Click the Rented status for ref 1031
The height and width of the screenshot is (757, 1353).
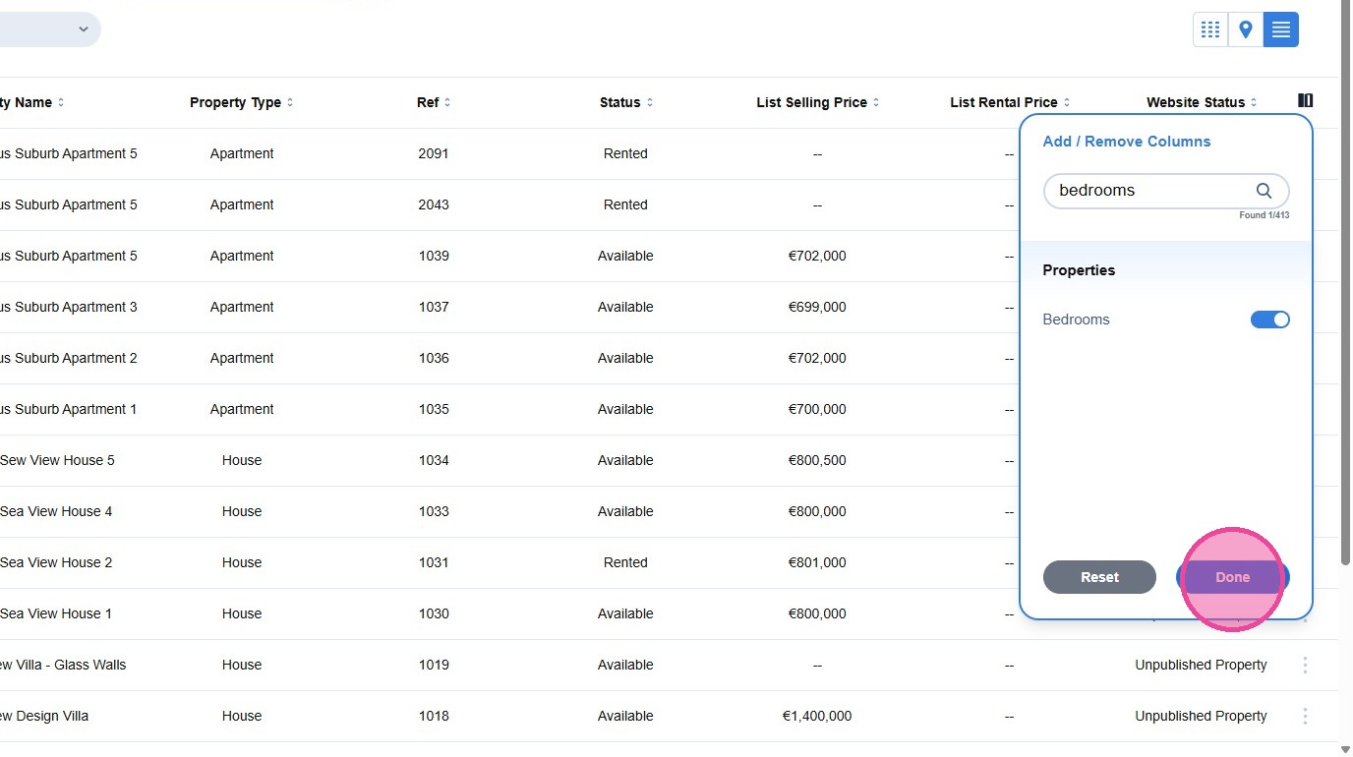pos(625,562)
